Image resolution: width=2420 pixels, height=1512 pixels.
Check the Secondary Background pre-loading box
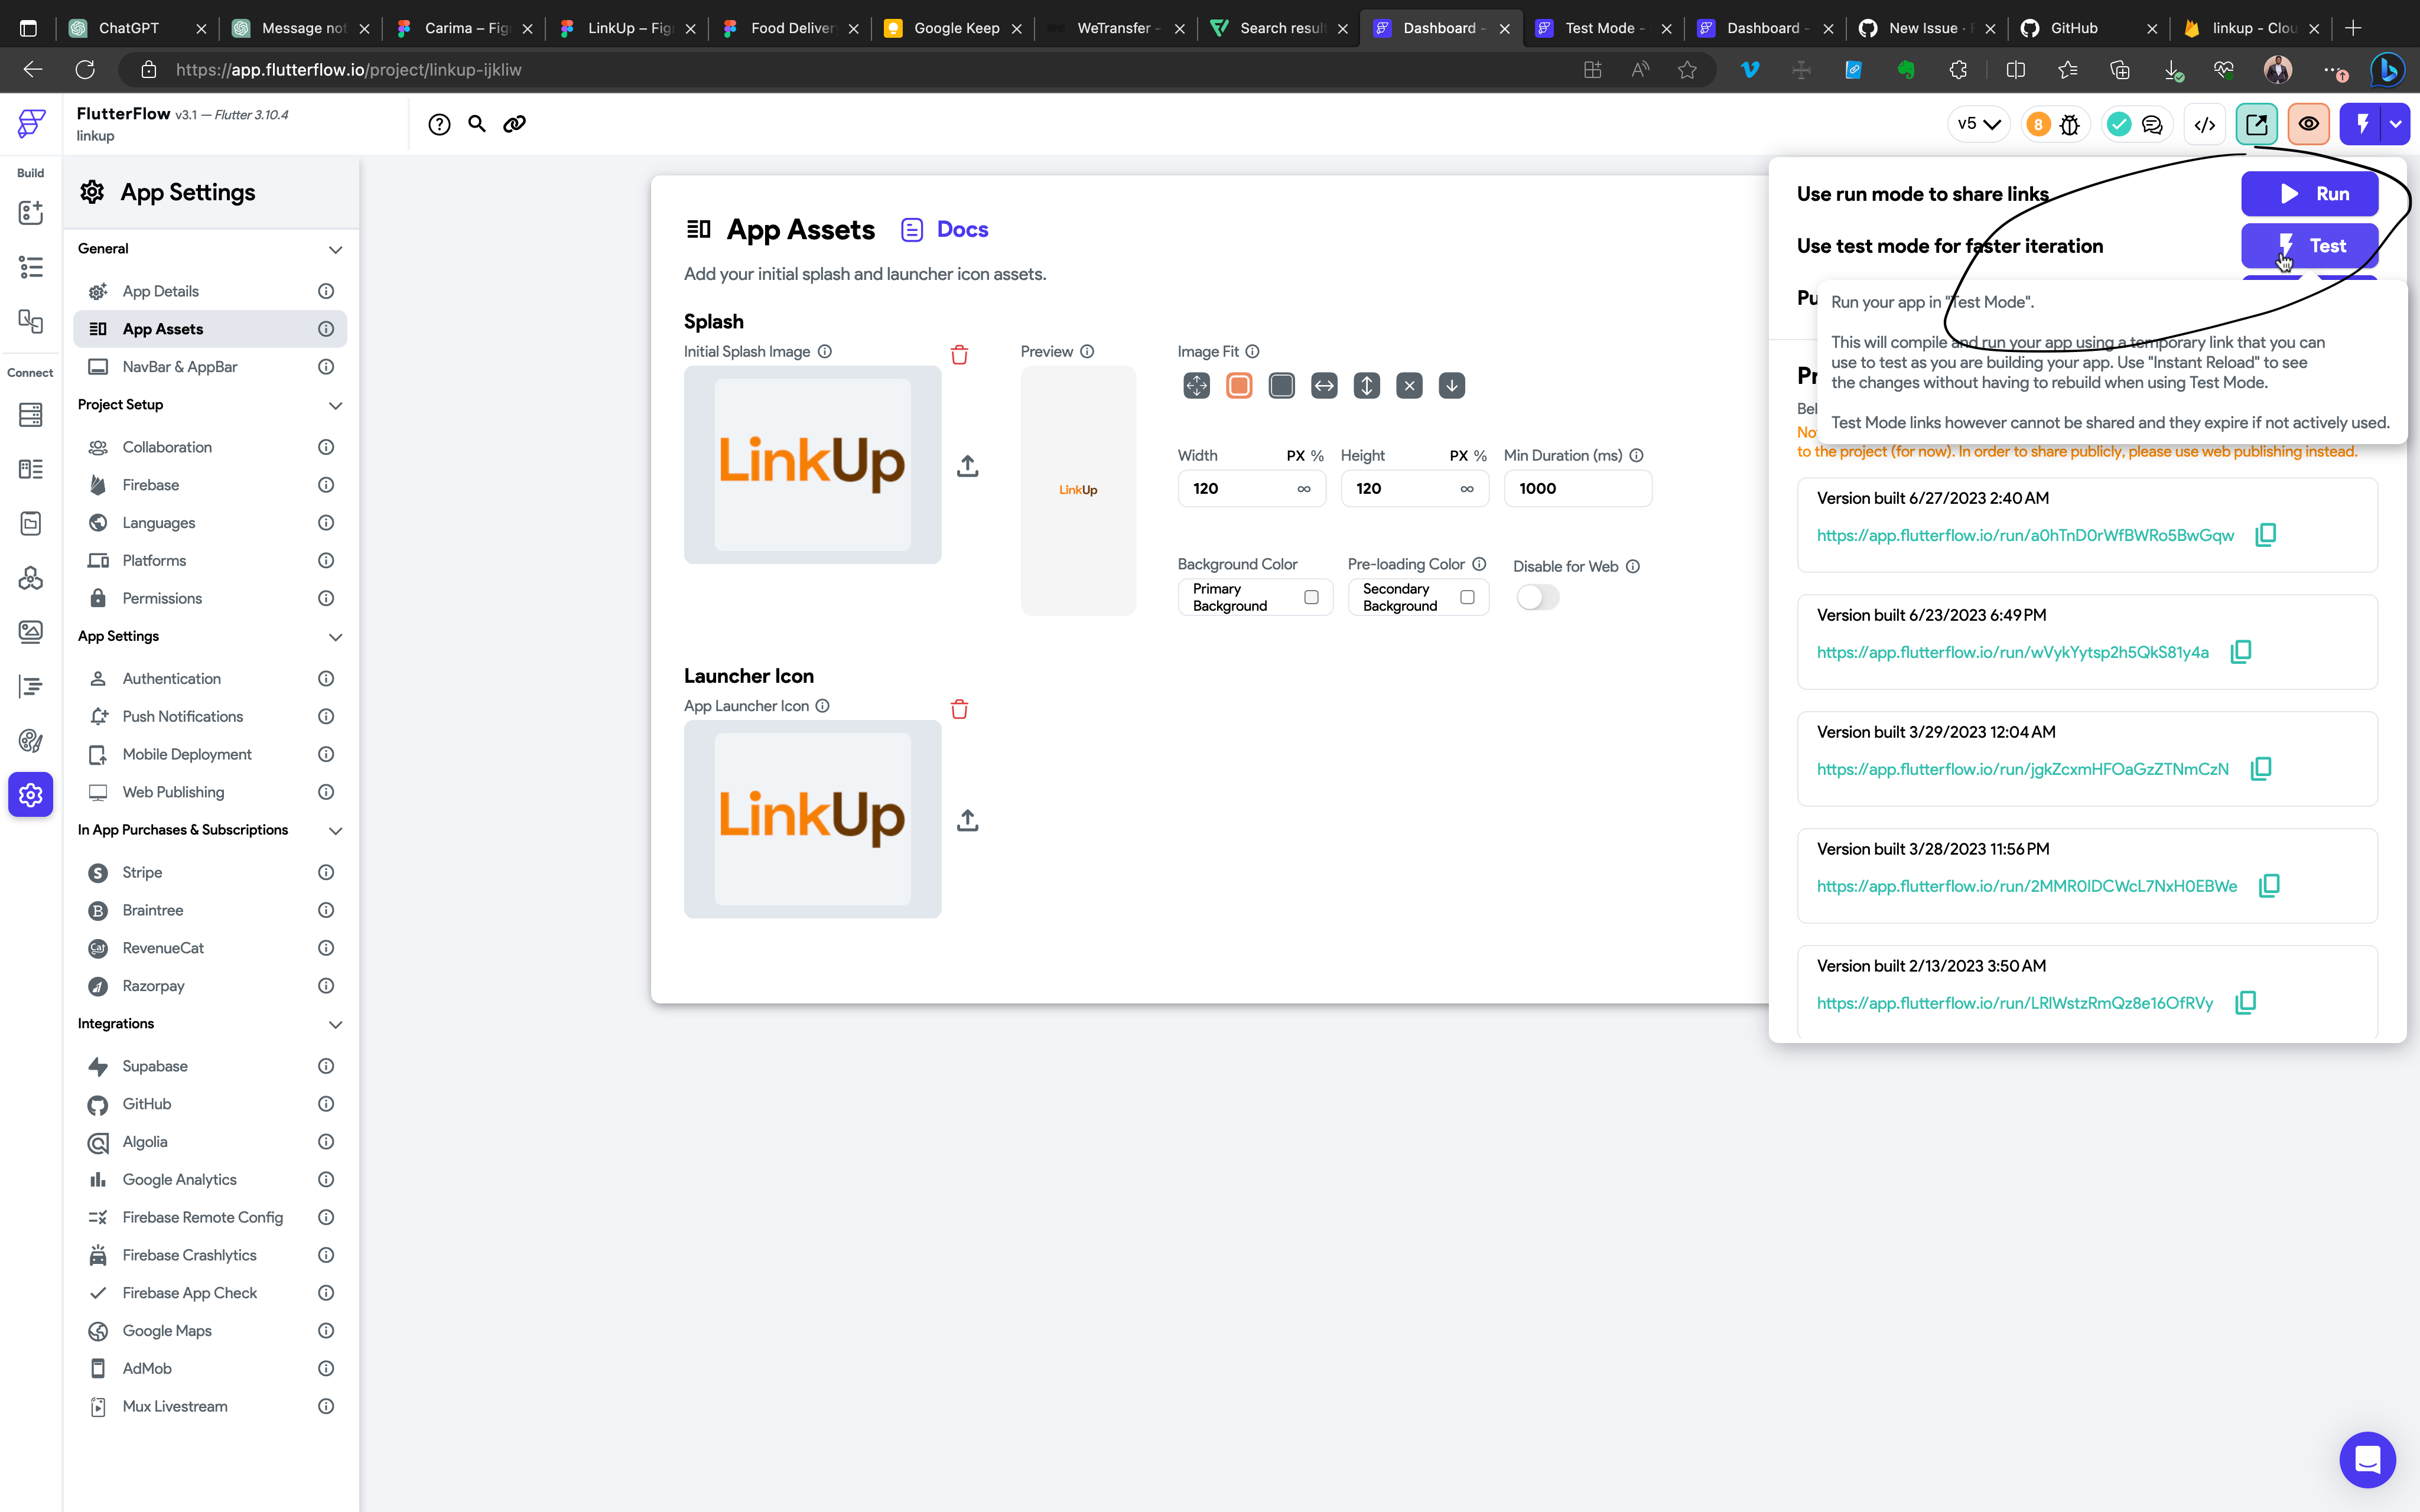point(1467,597)
